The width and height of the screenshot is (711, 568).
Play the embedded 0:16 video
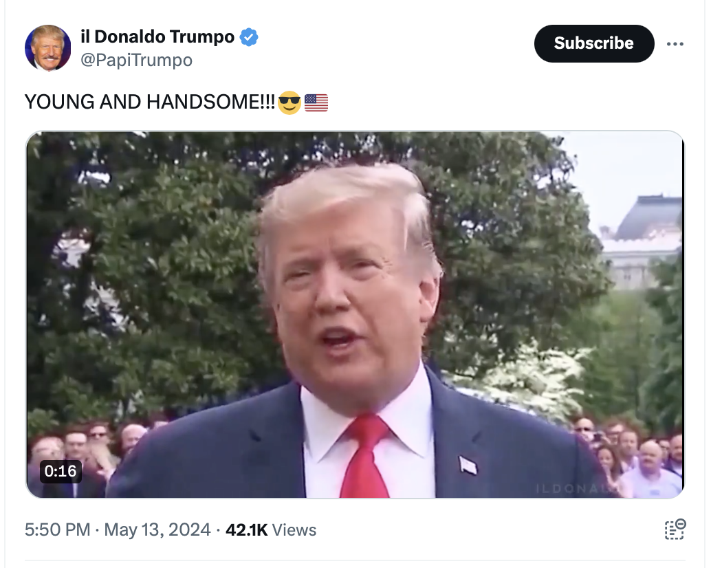(355, 314)
